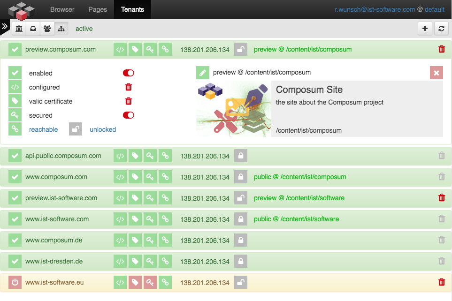Select the sitemap hierarchy toolbar icon
The width and height of the screenshot is (452, 301).
[x=61, y=29]
